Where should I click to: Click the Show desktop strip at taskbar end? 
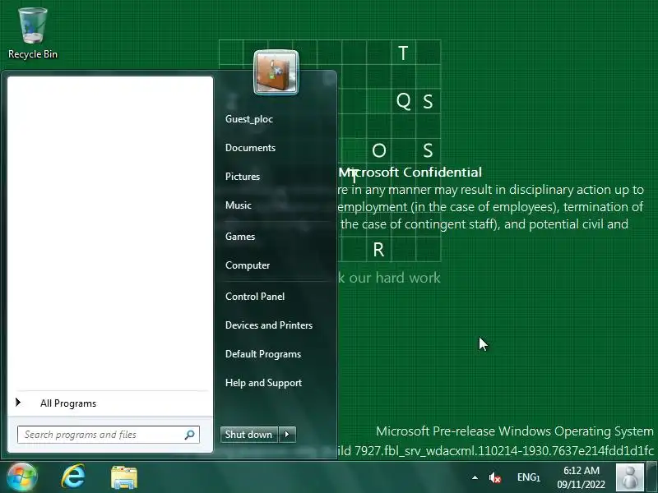pyautogui.click(x=651, y=477)
